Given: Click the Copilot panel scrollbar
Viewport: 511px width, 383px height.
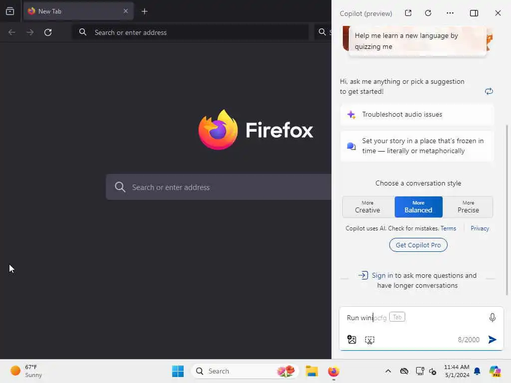Looking at the screenshot, I should point(507,210).
